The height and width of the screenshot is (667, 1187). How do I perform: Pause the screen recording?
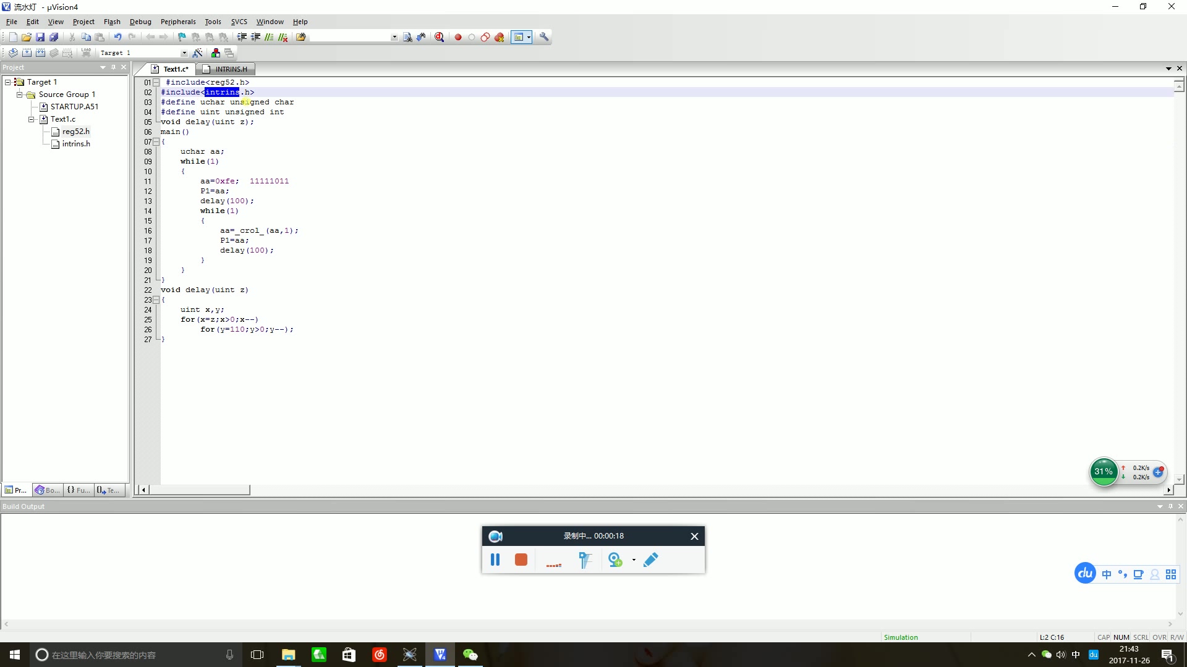(x=495, y=560)
